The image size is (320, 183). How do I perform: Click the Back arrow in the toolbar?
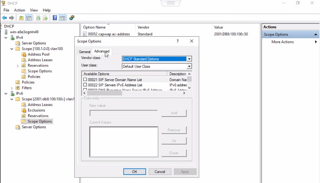[x=5, y=18]
